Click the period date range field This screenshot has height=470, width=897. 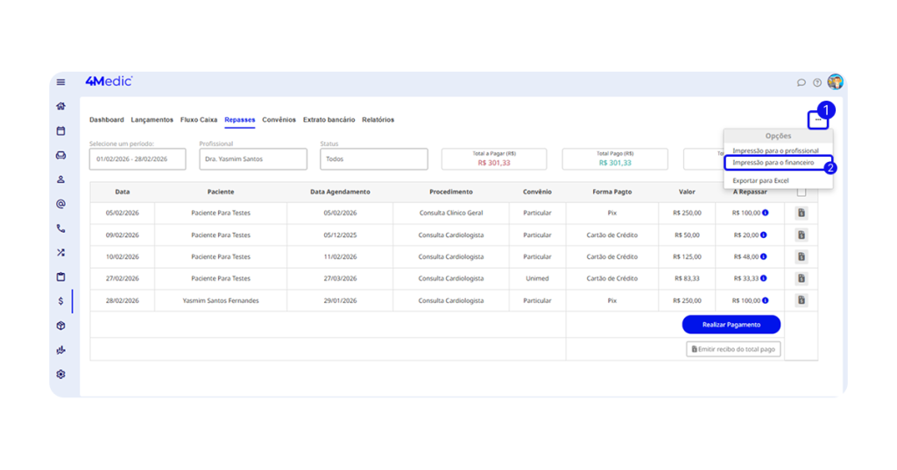click(138, 159)
